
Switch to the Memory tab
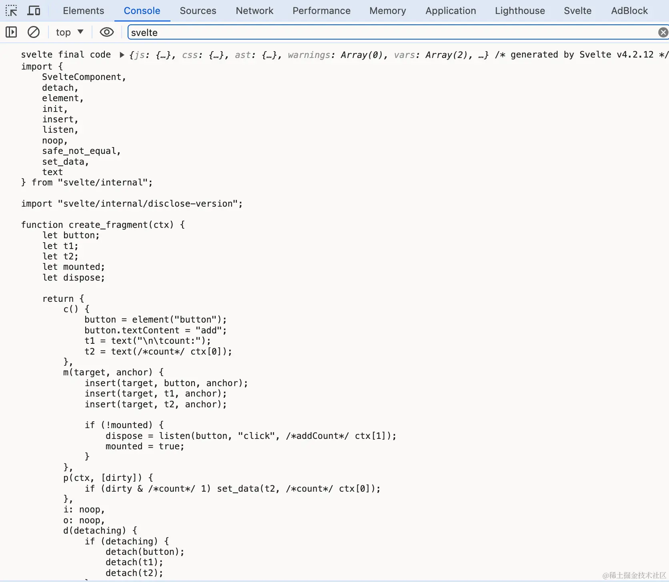[x=388, y=11]
